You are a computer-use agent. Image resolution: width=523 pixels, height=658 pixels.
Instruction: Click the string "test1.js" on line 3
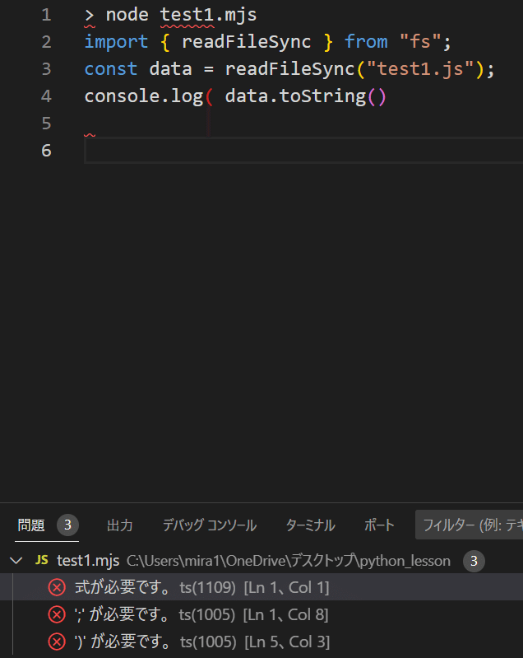(x=420, y=69)
